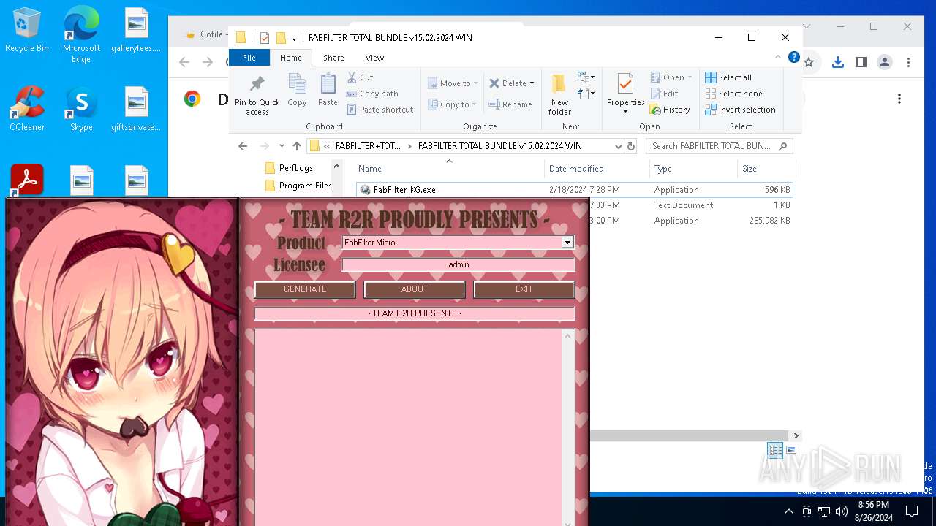Click the Copy icon in the ribbon
The width and height of the screenshot is (936, 526).
pos(297,83)
